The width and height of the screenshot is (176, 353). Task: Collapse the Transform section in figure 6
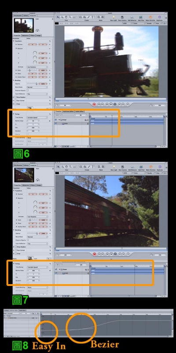point(14,41)
